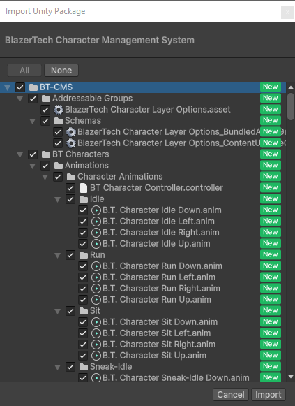Collapse the Character Animations folder arrow
295x406 pixels.
tap(45, 177)
